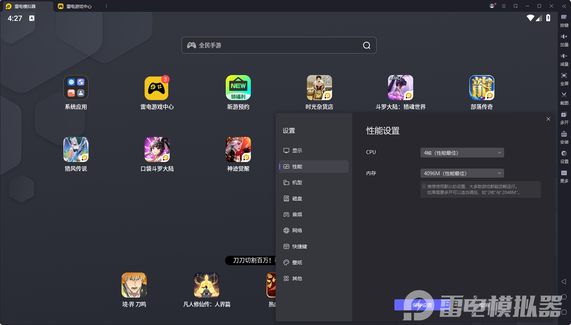Launch the 时光杂货店 game

tap(319, 88)
